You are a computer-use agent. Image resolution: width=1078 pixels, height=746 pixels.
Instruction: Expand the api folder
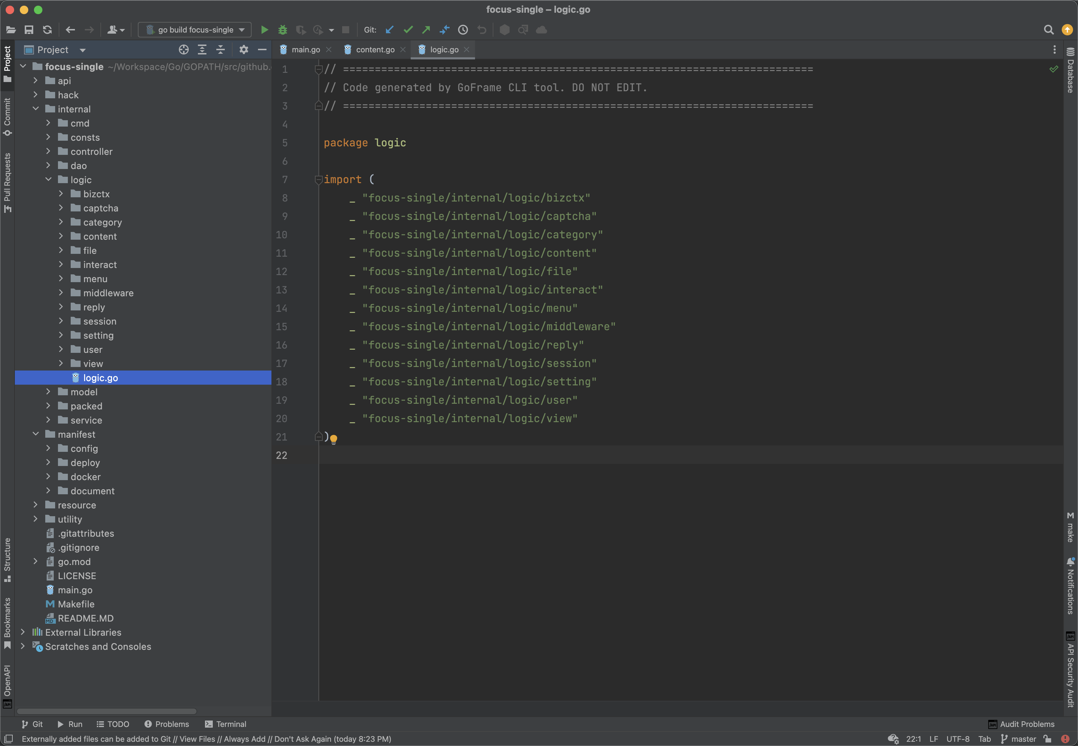[x=35, y=80]
